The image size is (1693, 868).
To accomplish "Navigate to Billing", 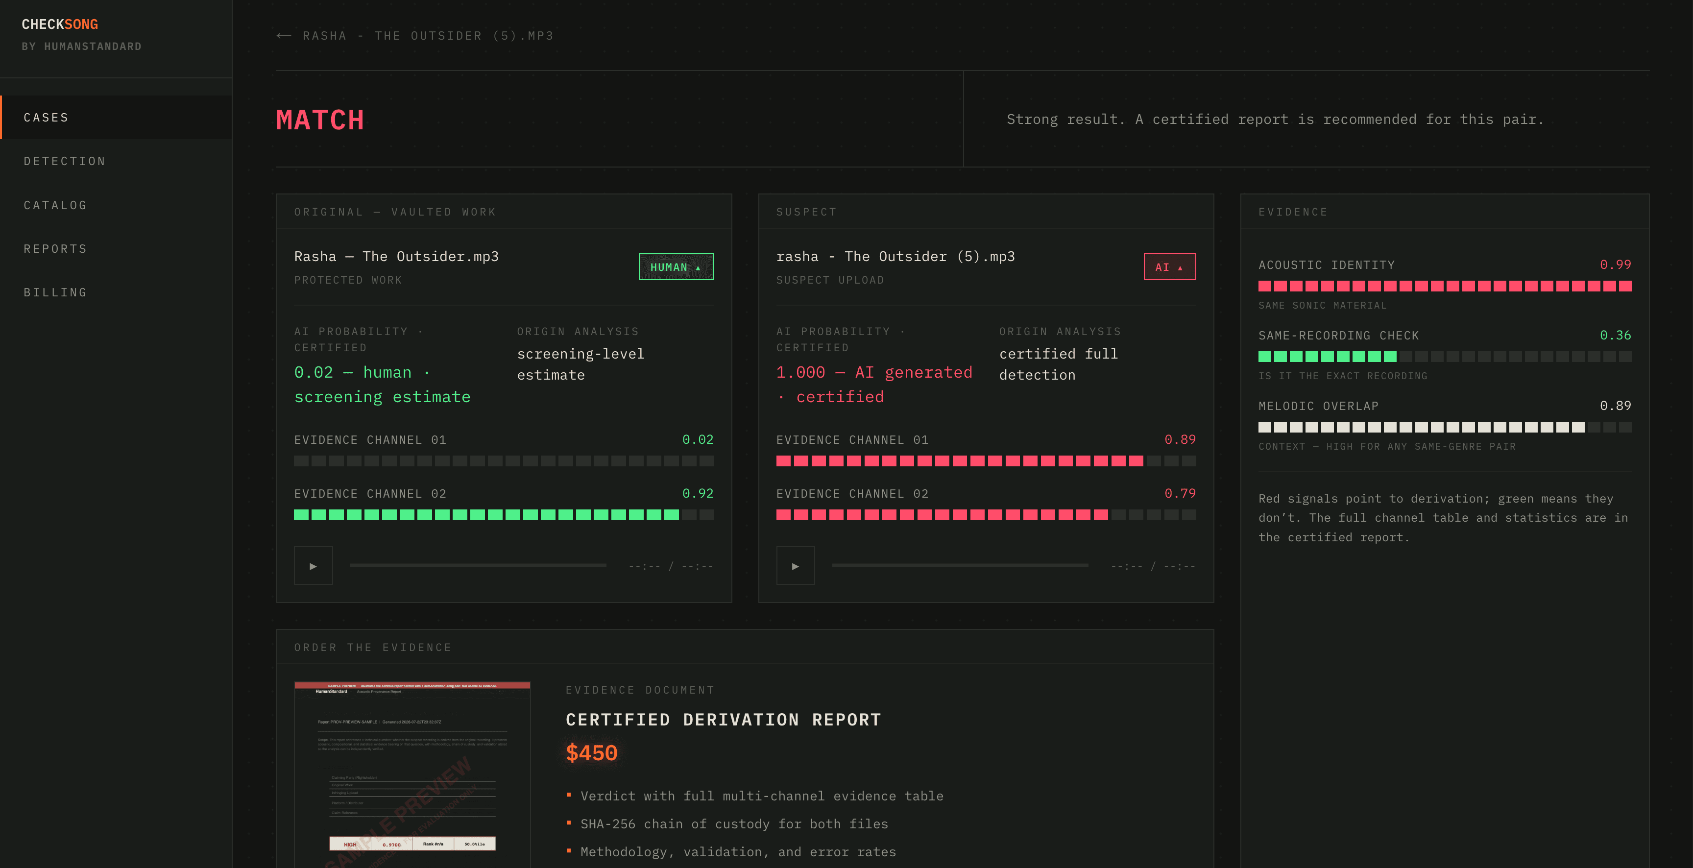I will tap(116, 292).
